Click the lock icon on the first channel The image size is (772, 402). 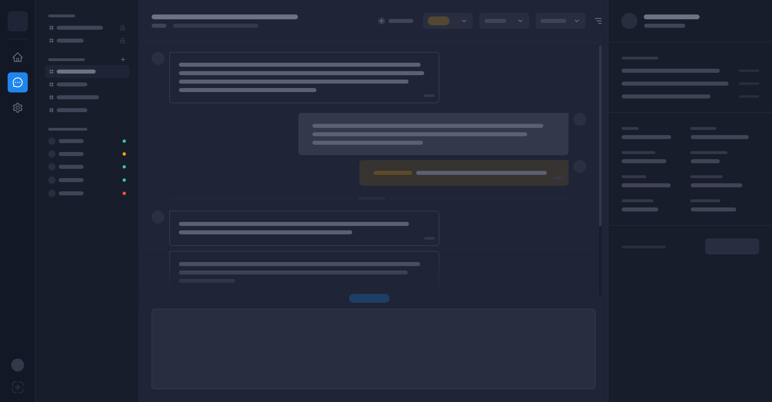pos(123,28)
